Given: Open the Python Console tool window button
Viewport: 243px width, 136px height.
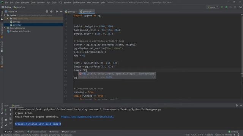Looking at the screenshot, I should point(69,132).
